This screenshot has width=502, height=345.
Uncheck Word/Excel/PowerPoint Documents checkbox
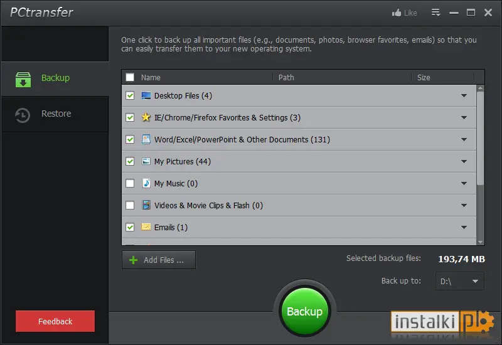(x=130, y=139)
